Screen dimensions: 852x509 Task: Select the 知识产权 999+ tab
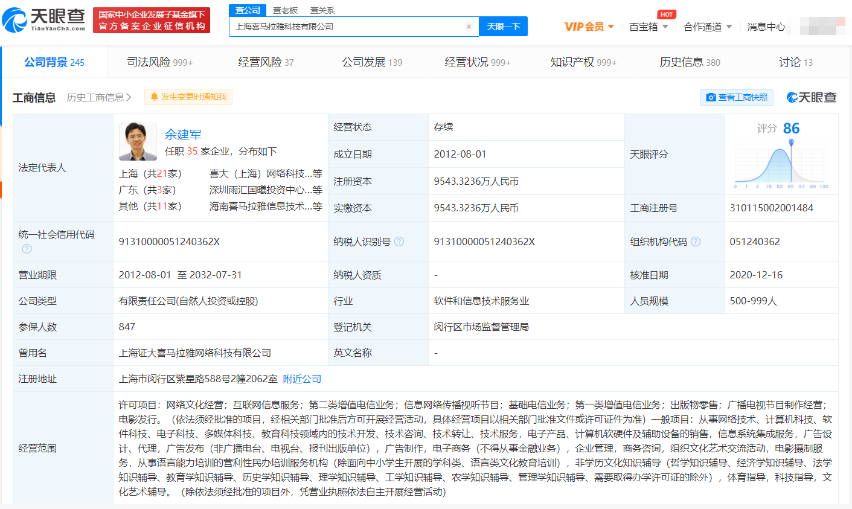coord(583,62)
